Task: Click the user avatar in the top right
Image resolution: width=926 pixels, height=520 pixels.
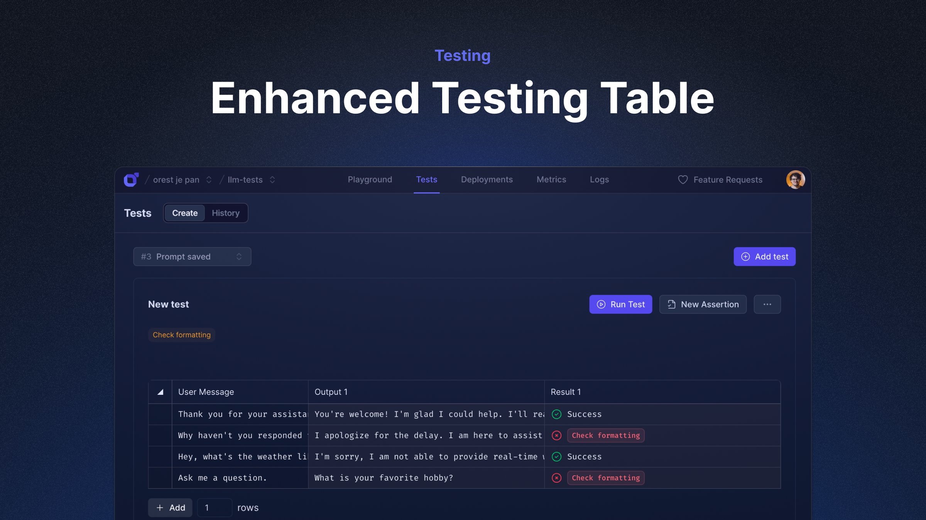Action: (796, 179)
